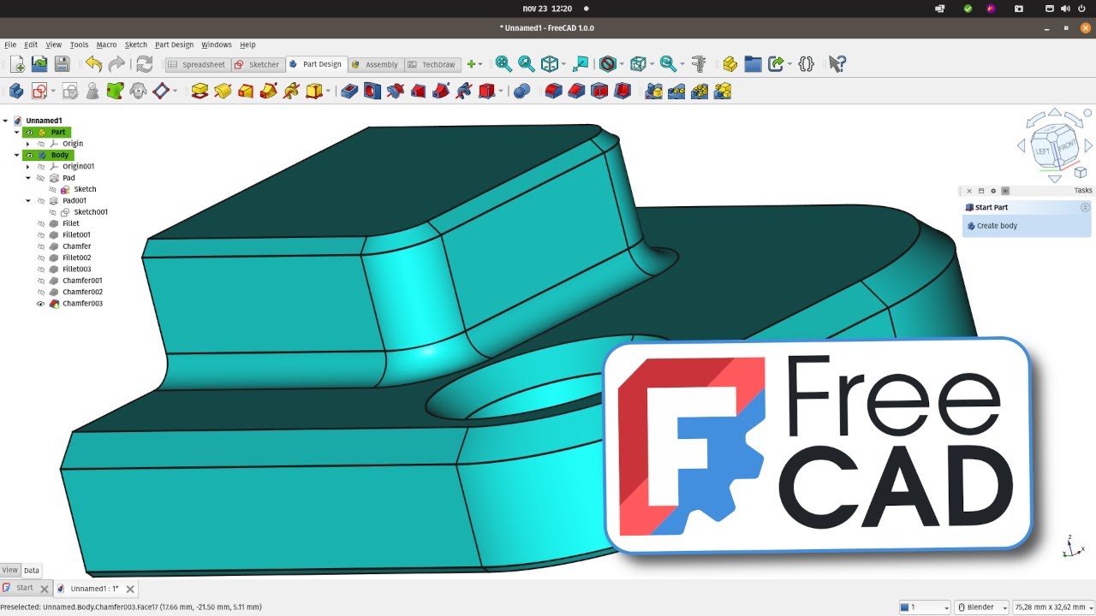Create a new document with toolbar icon
This screenshot has width=1096, height=616.
click(17, 63)
